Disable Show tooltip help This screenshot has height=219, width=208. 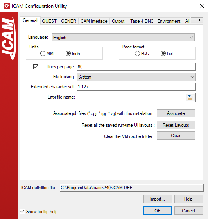(22, 211)
